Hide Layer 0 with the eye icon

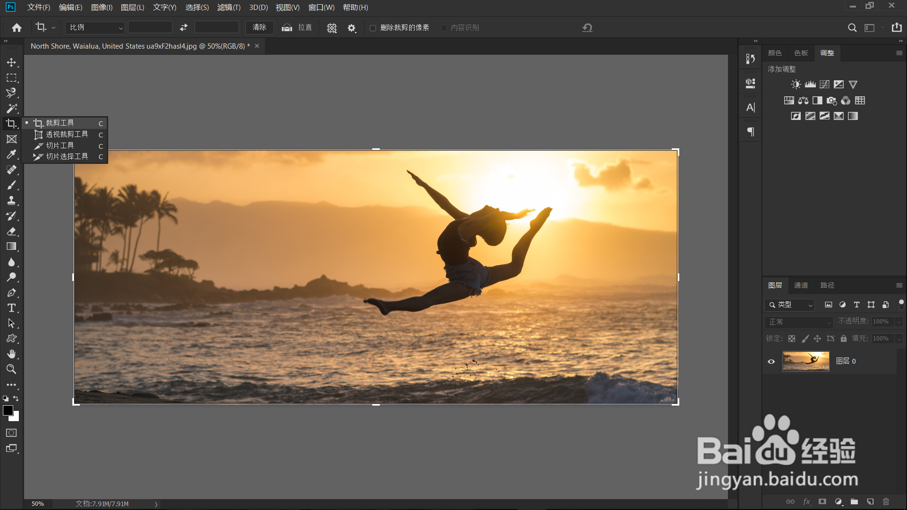coord(771,361)
